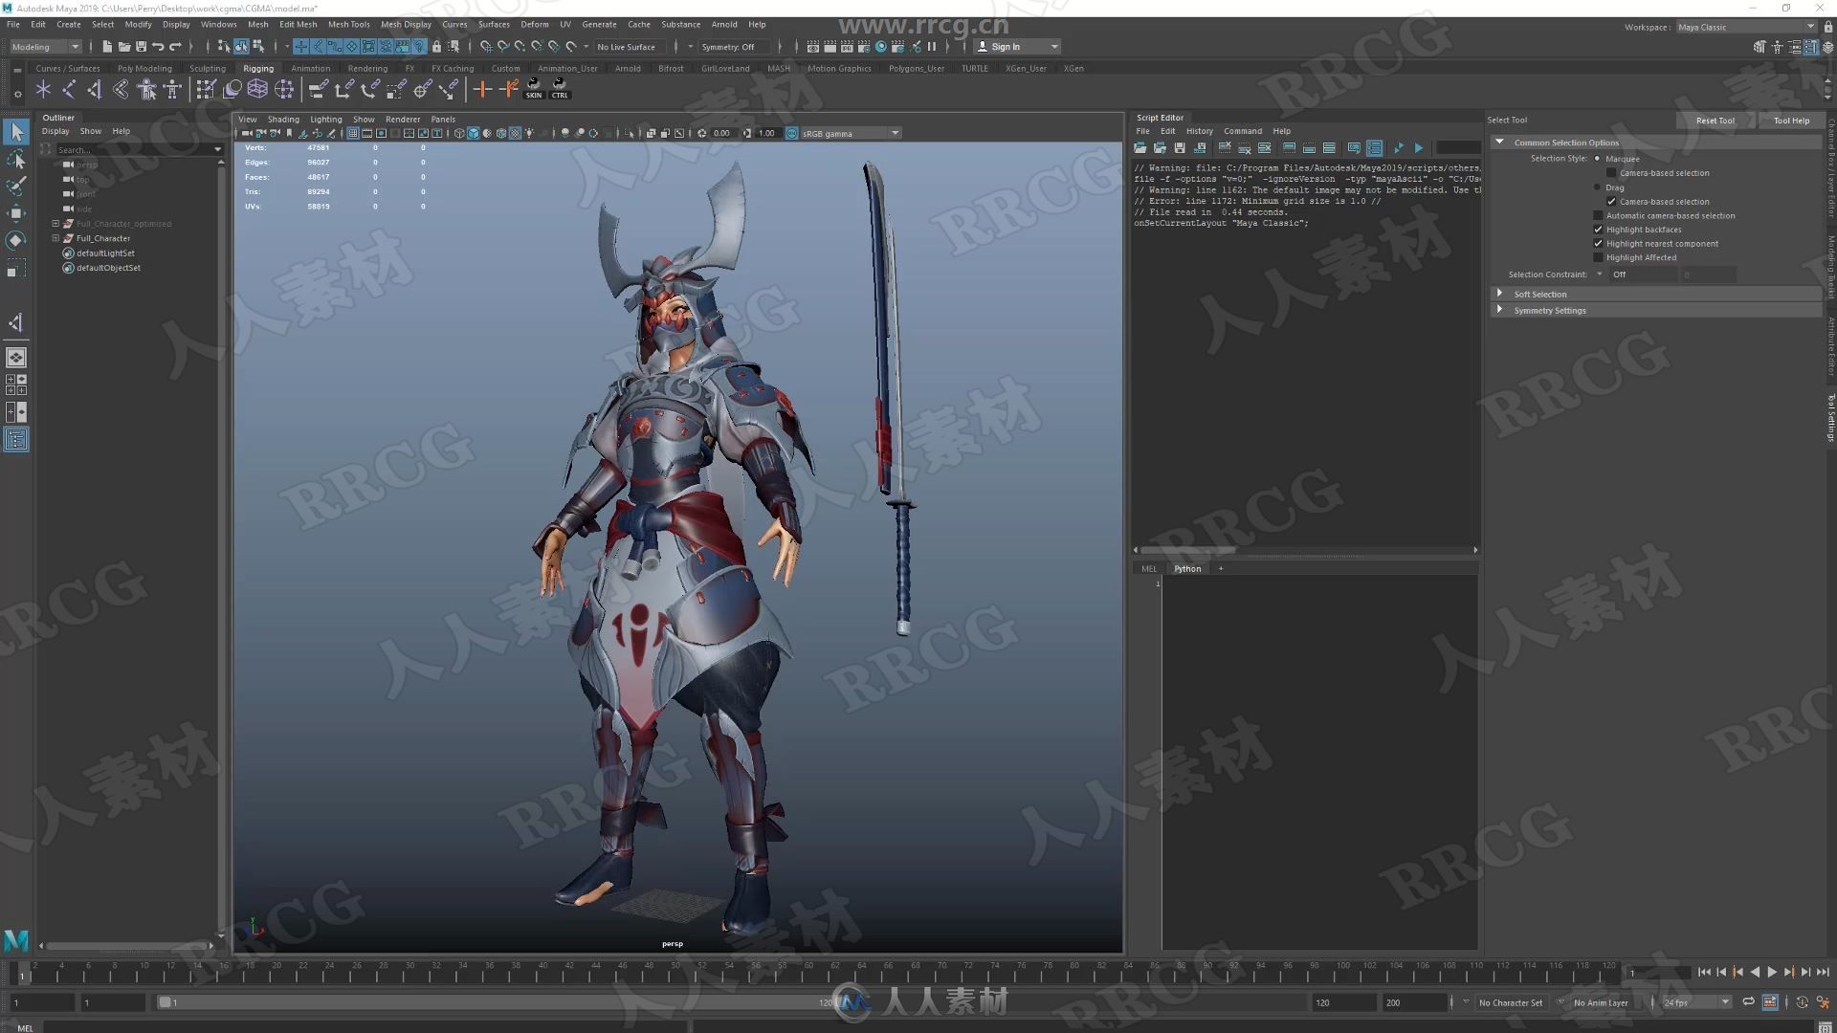Click the Reset Tool button

[x=1715, y=121]
